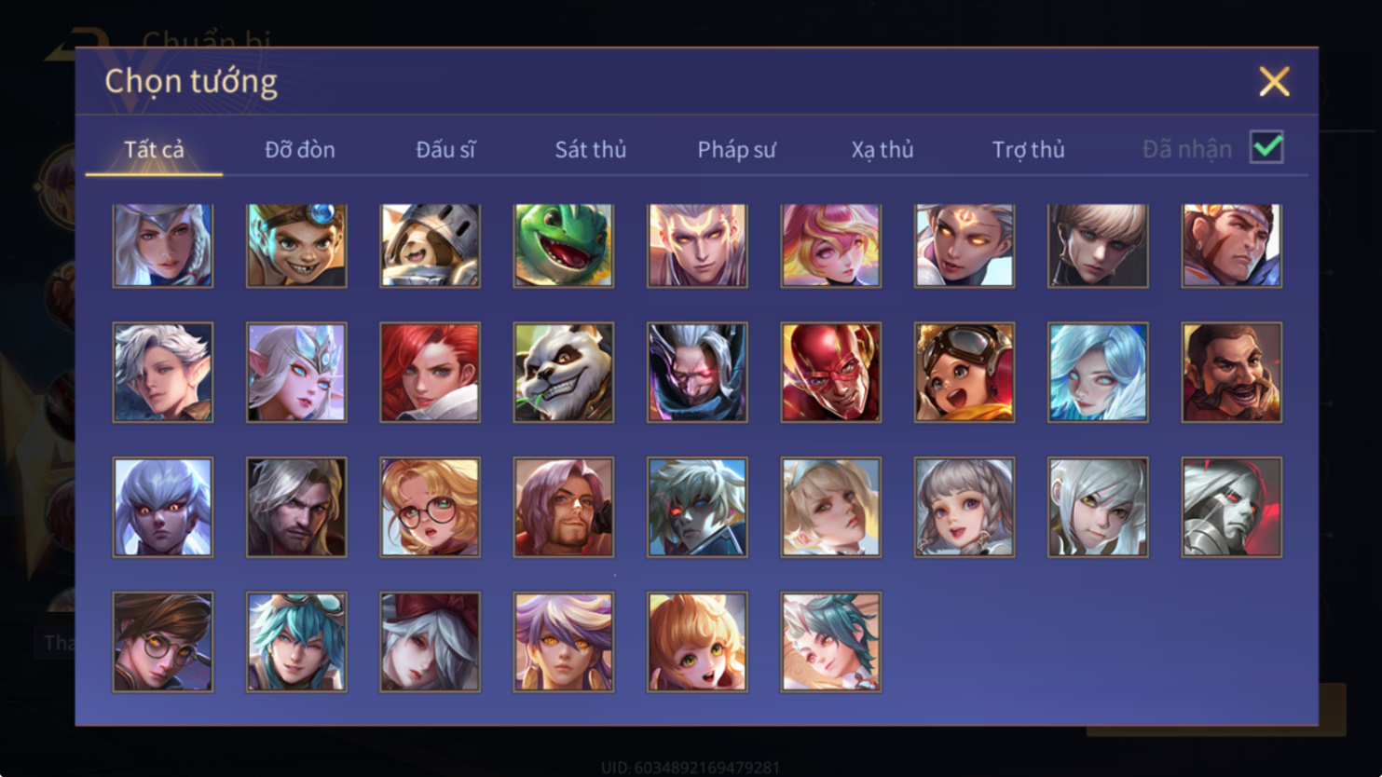Open the Sát thủ tab
The height and width of the screenshot is (777, 1382).
(x=591, y=149)
